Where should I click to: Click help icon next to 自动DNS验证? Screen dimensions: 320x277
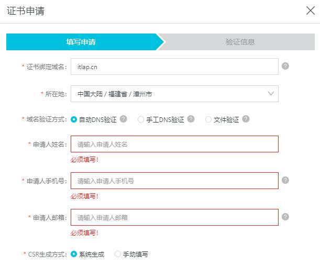pos(124,119)
